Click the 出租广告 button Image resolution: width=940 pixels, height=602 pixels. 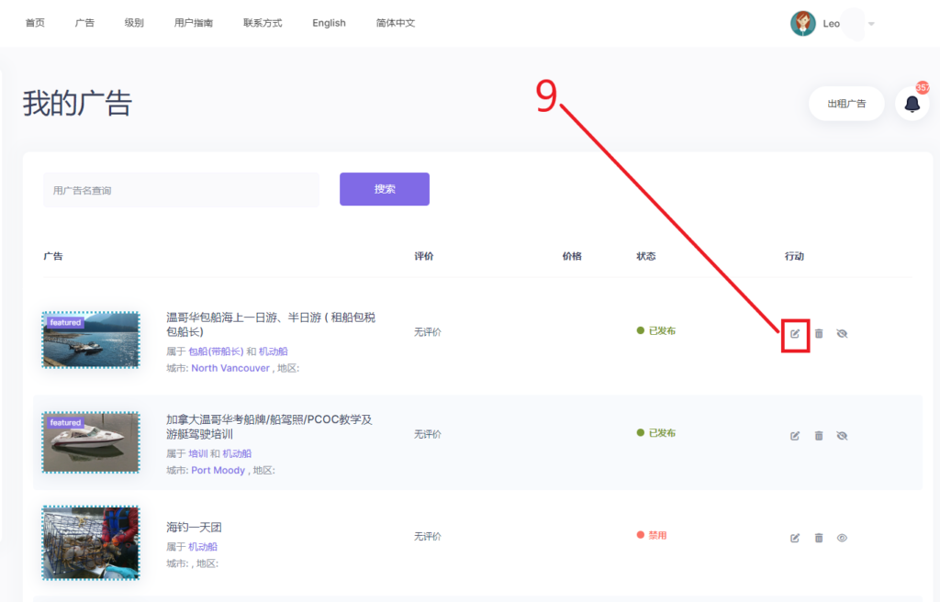click(845, 104)
